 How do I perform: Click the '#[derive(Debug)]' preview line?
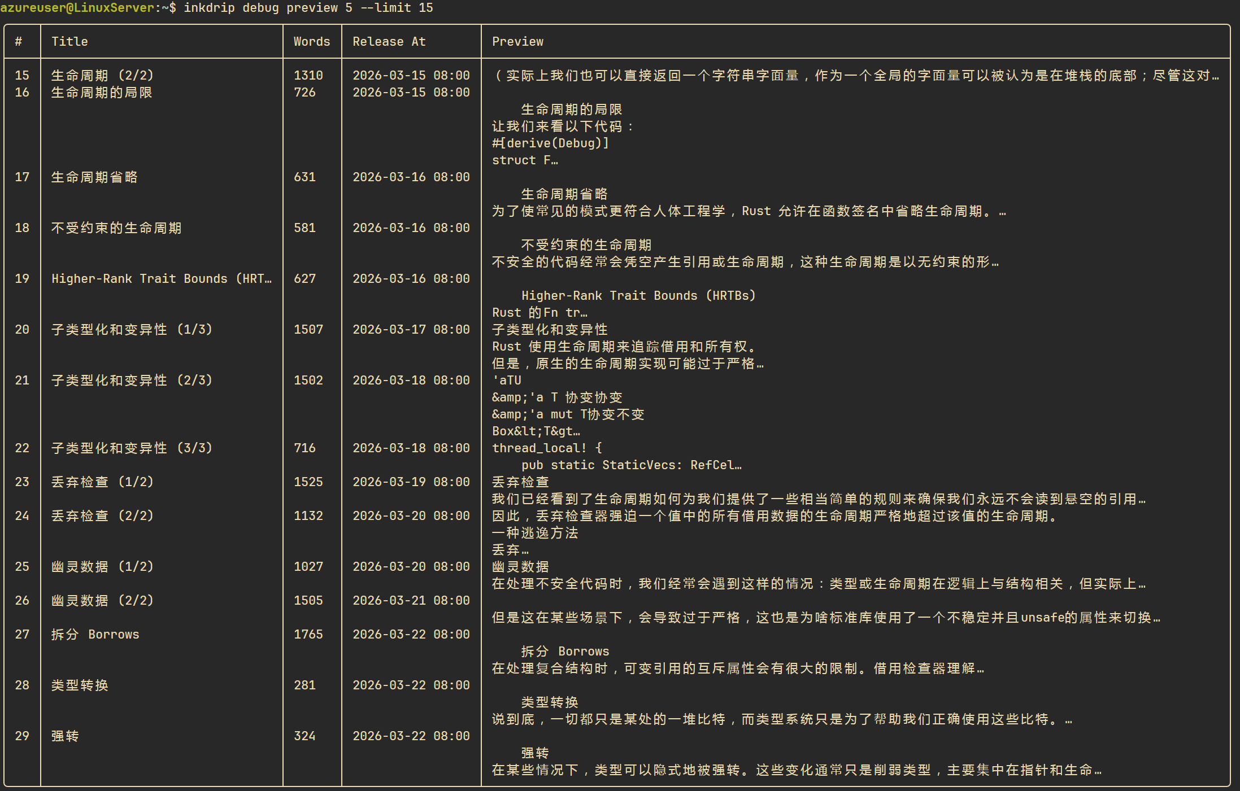[550, 143]
